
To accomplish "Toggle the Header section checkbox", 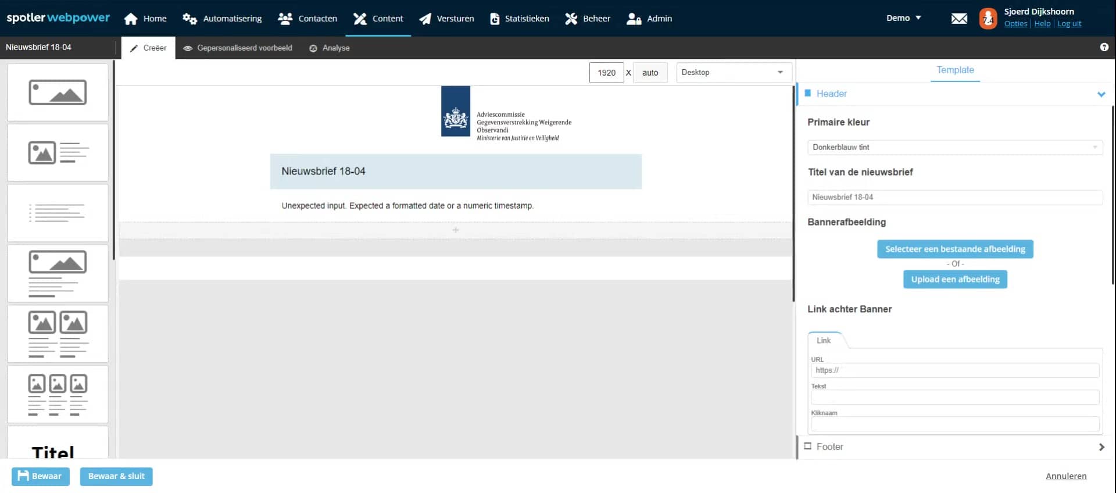I will 807,94.
